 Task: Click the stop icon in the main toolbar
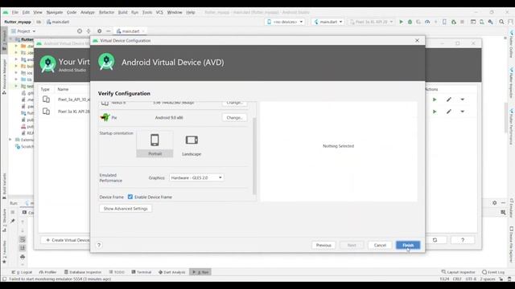[462, 22]
